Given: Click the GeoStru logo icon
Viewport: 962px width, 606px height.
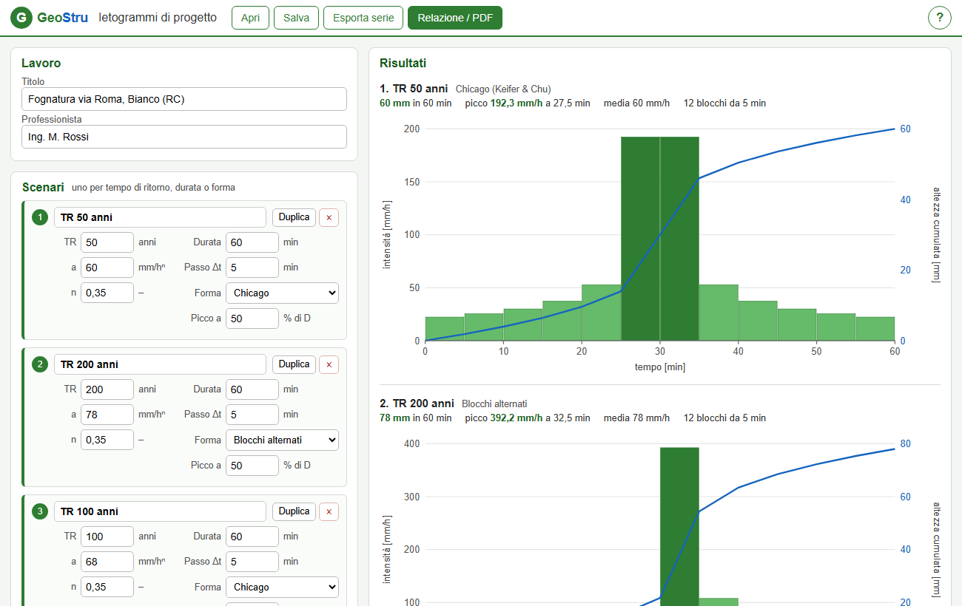Looking at the screenshot, I should coord(21,18).
